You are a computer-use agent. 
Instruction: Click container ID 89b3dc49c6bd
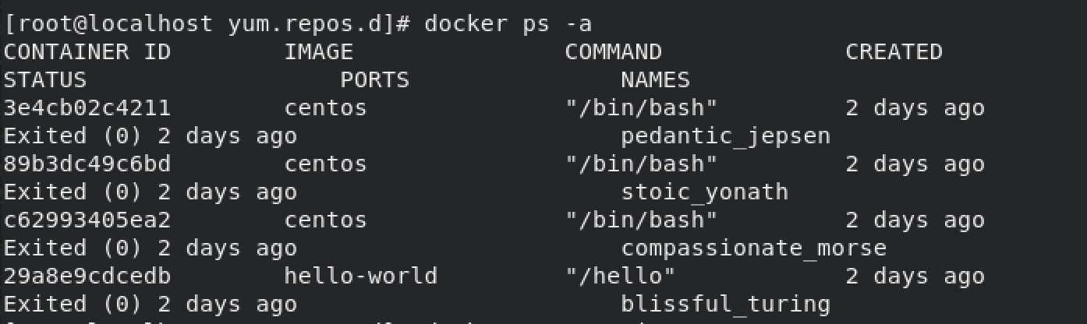[87, 164]
